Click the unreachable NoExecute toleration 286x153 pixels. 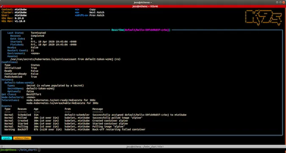[62, 103]
